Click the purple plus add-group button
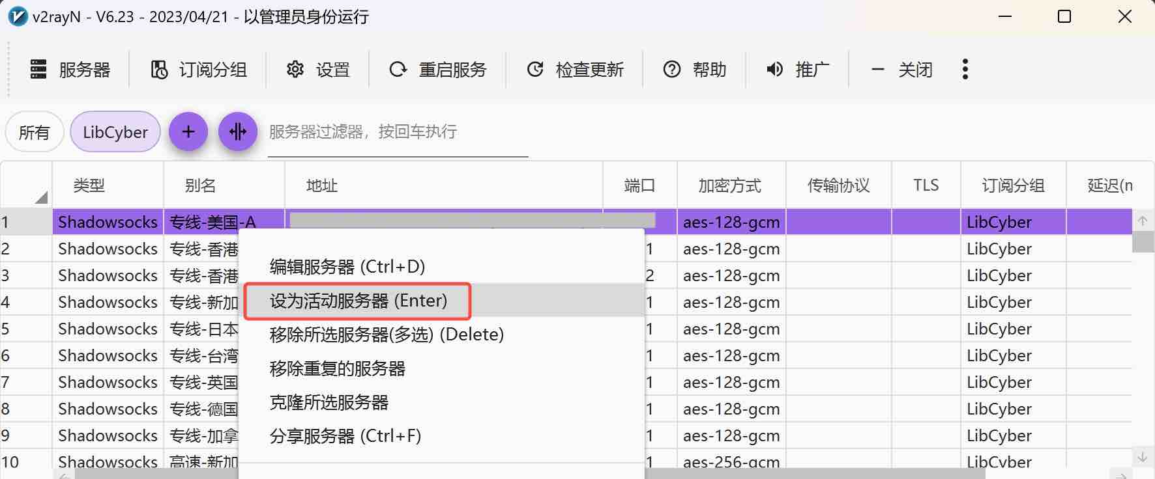1155x479 pixels. (x=188, y=131)
